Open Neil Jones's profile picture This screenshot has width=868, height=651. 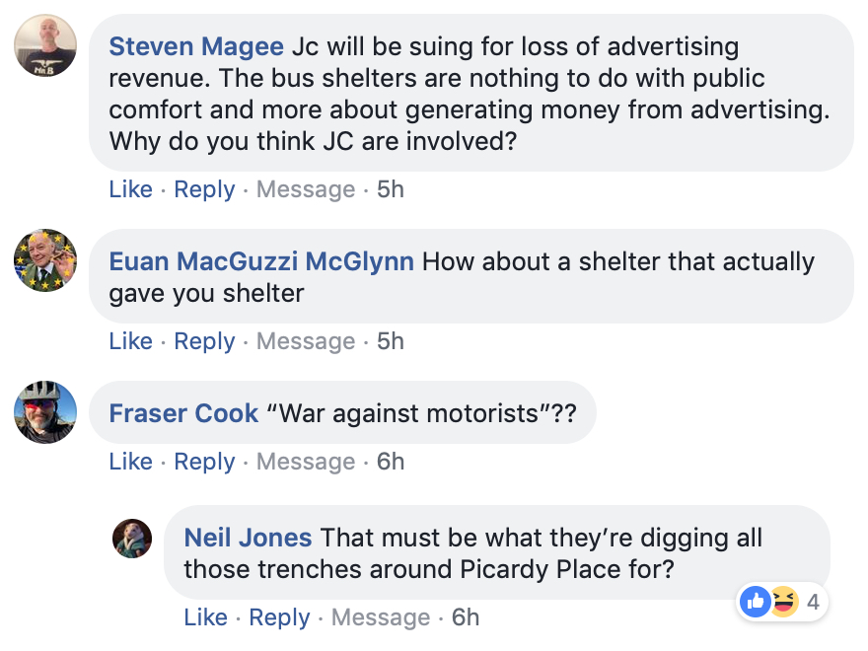point(132,538)
